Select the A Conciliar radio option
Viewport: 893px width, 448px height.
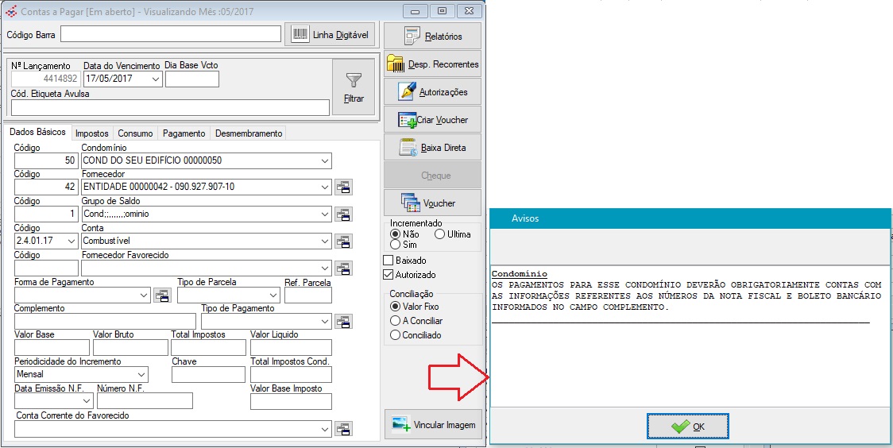click(395, 321)
